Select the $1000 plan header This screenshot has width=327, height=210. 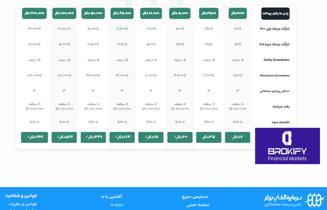click(237, 13)
